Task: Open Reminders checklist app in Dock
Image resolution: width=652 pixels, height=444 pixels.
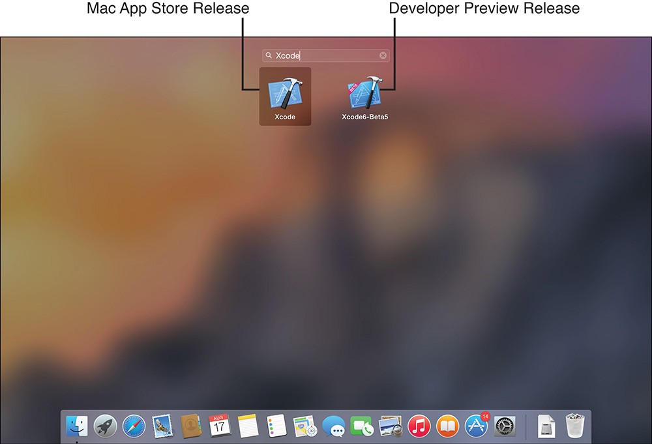Action: [x=276, y=426]
